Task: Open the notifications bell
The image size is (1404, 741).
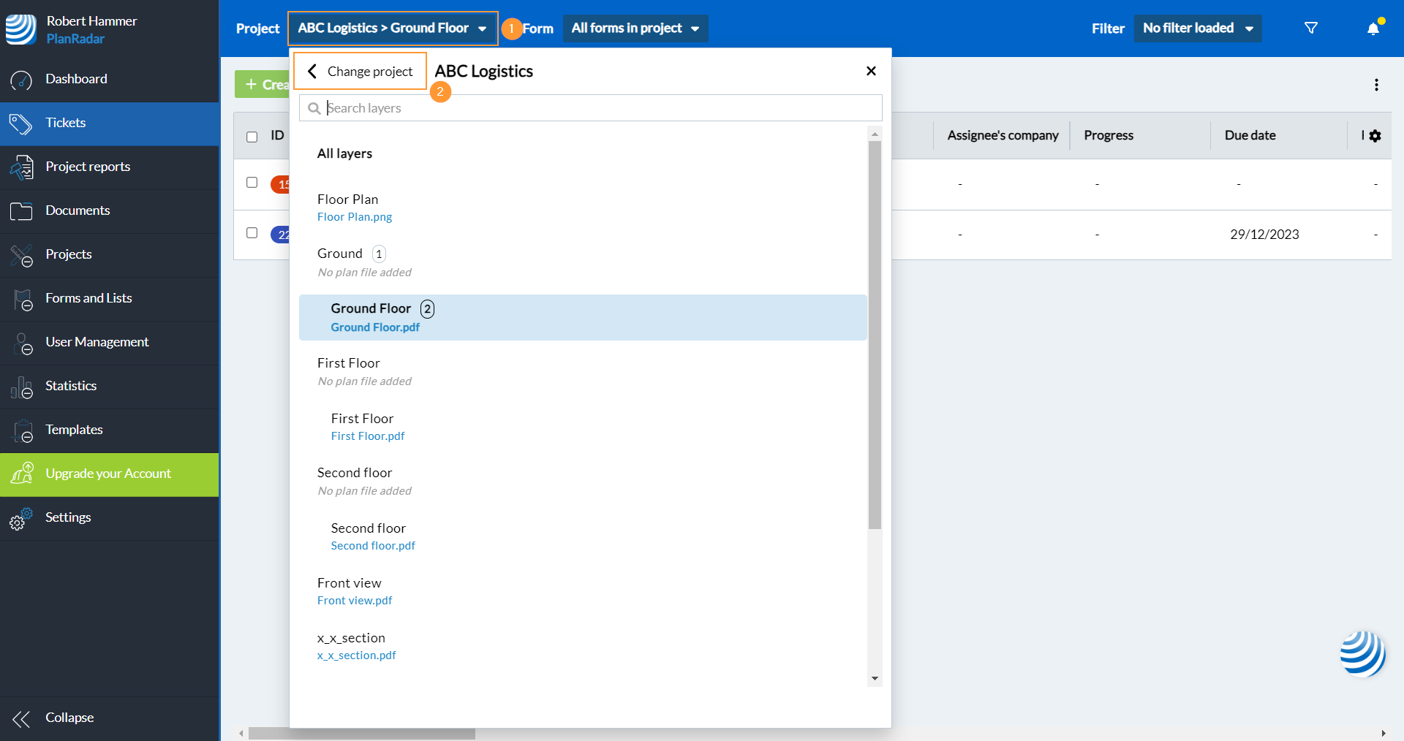Action: pos(1373,28)
